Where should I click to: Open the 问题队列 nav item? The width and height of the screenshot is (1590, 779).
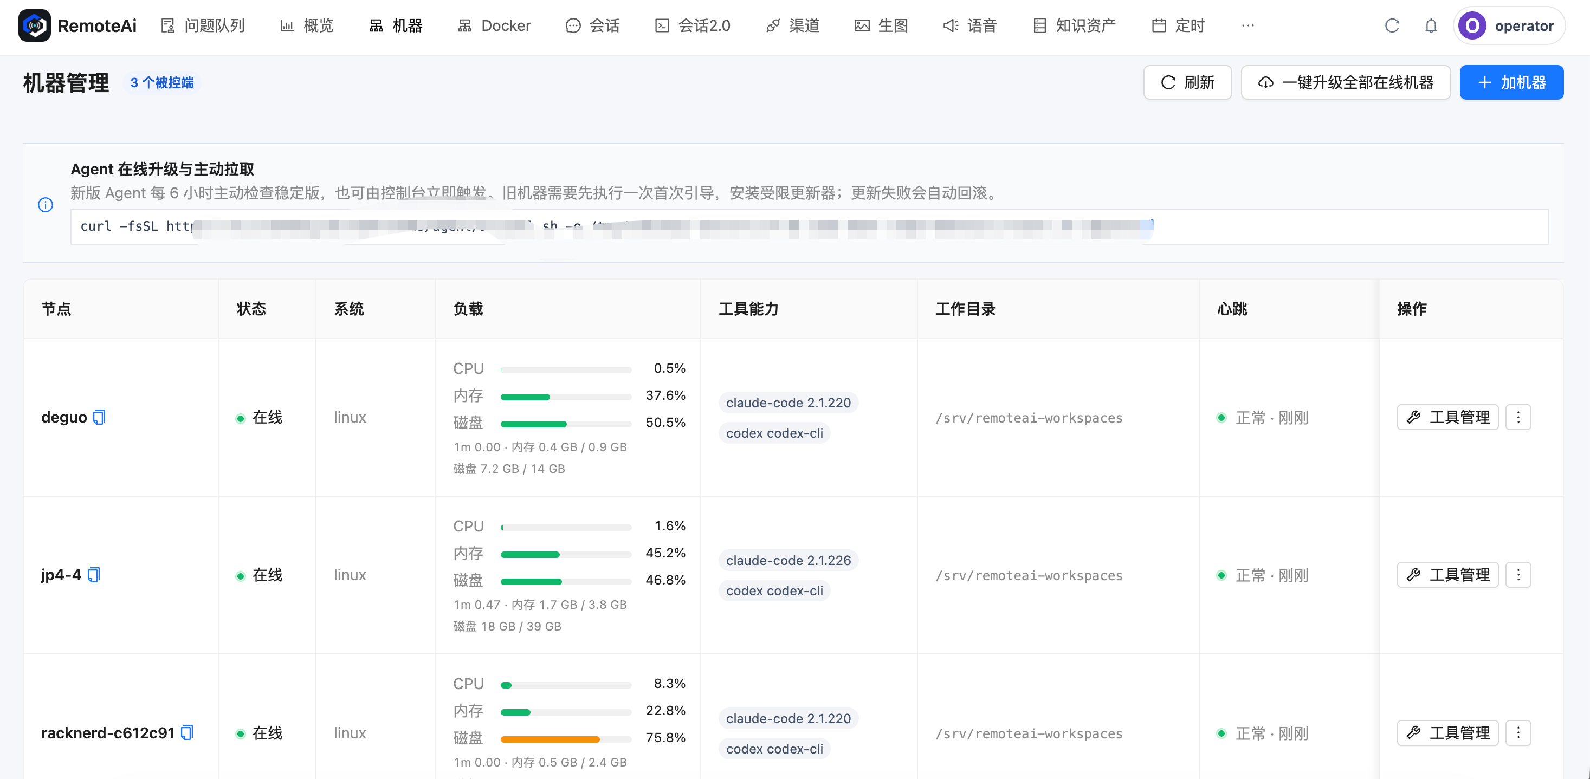(203, 25)
